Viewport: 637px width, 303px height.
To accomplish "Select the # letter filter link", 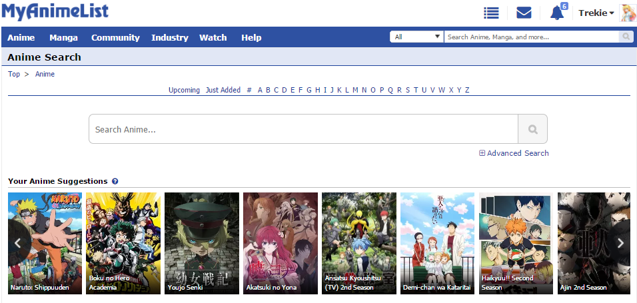I will 249,90.
